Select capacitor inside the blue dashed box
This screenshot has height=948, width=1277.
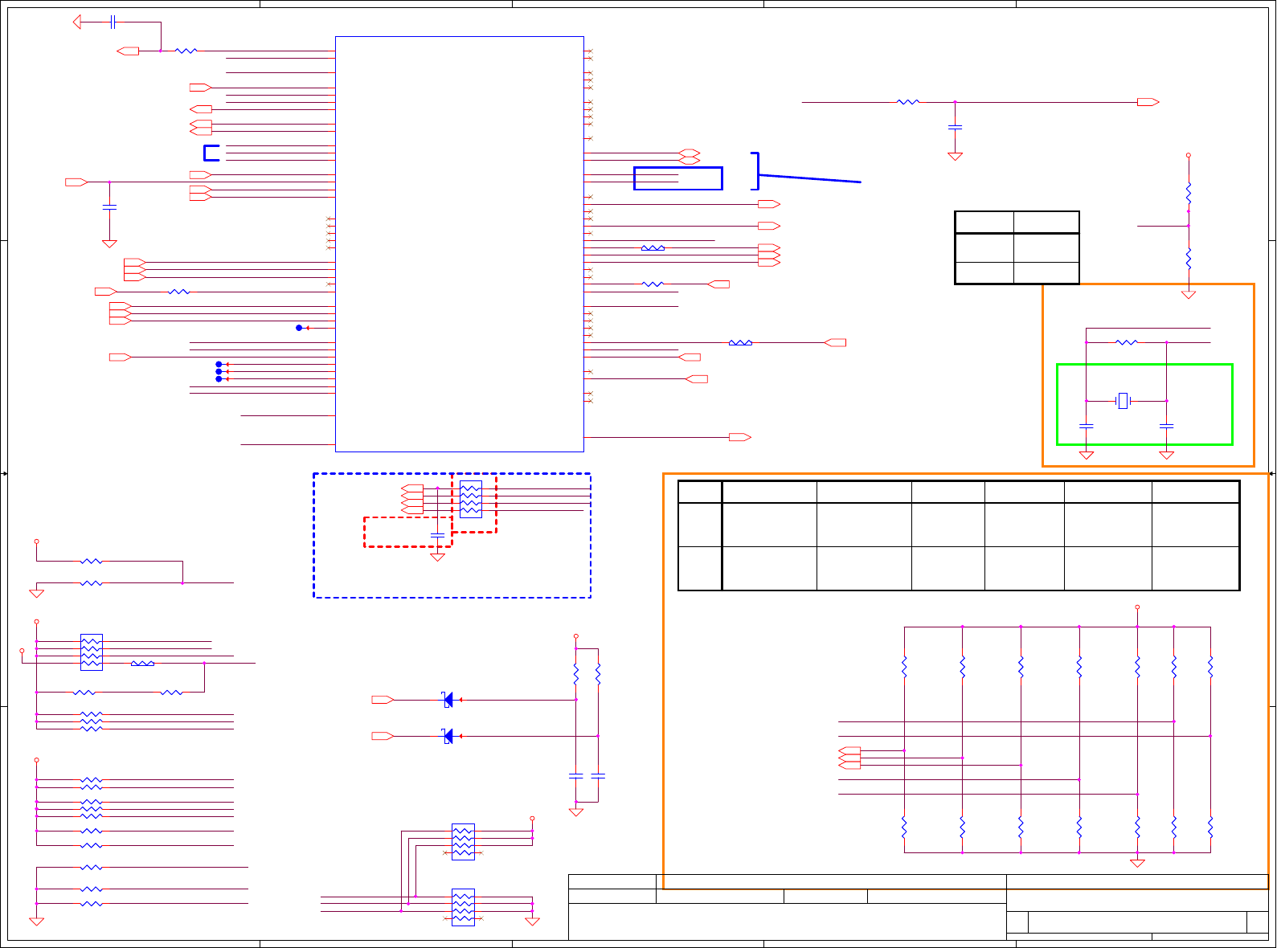437,535
